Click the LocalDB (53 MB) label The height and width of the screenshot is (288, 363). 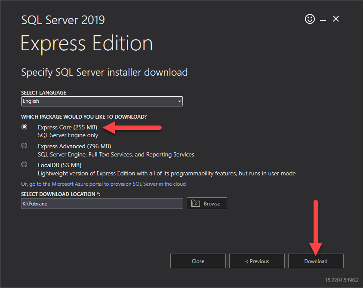click(60, 165)
